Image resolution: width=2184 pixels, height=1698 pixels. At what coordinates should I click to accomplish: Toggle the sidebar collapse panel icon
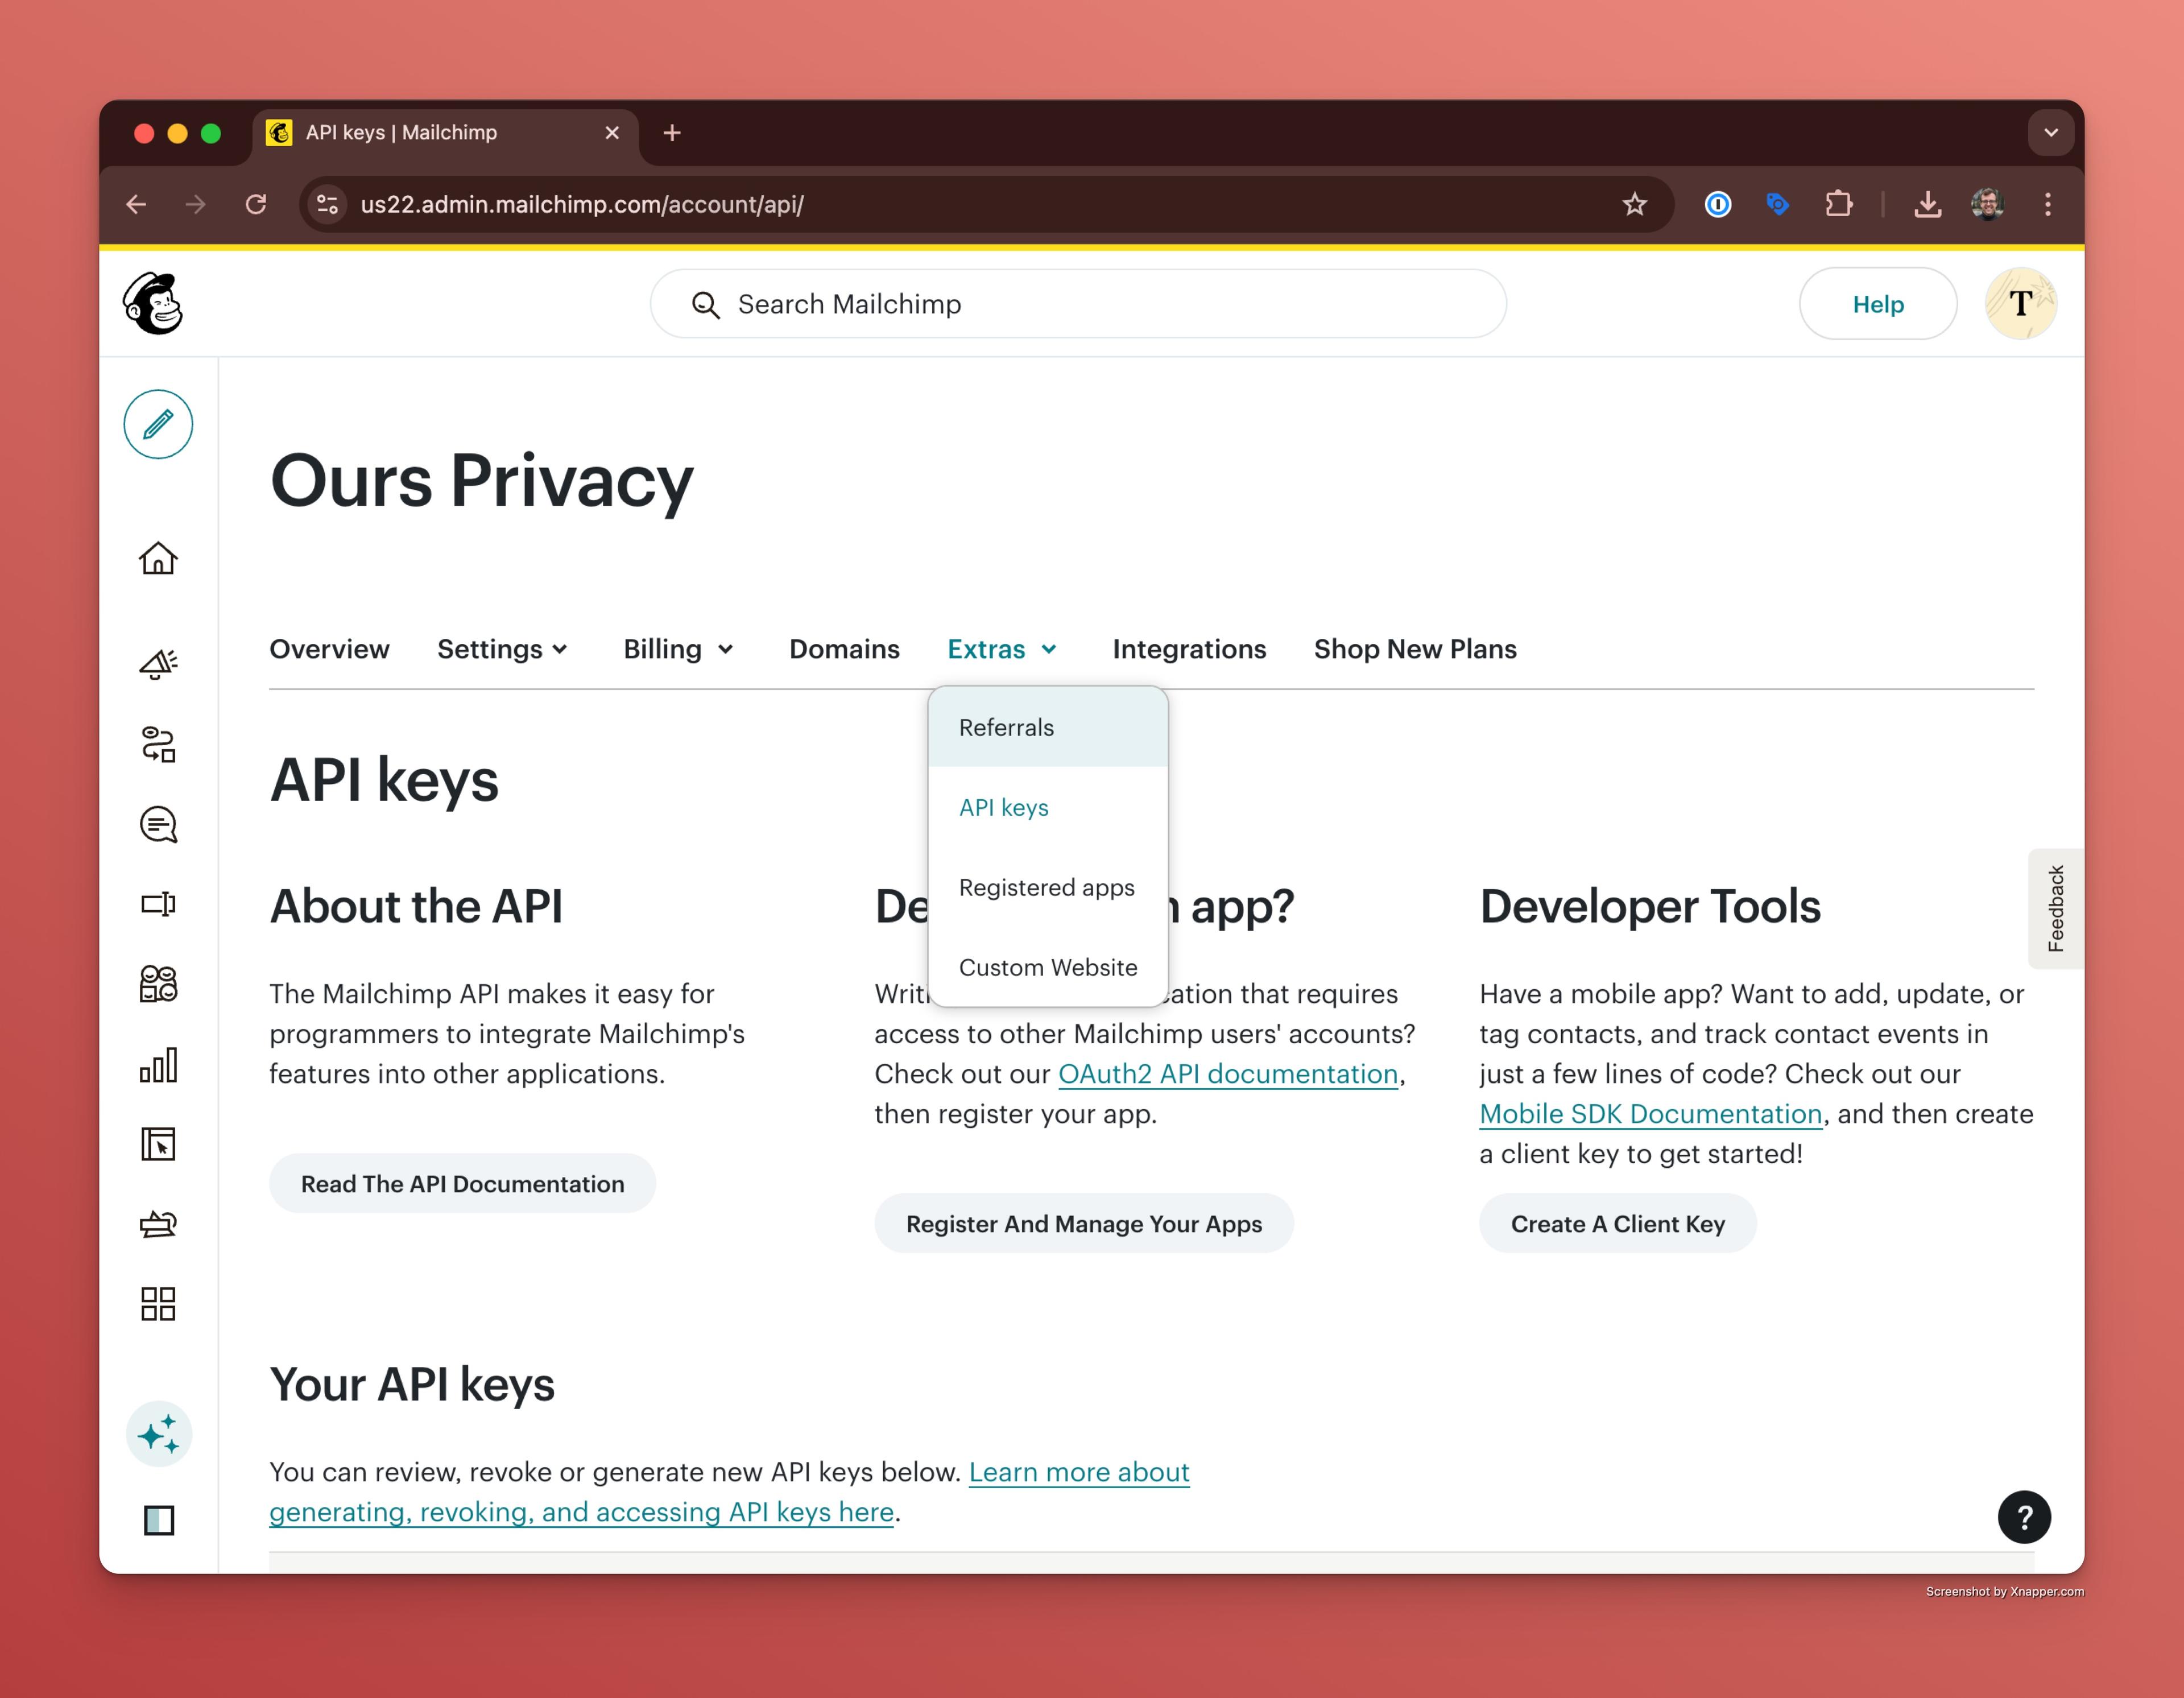coord(159,1520)
